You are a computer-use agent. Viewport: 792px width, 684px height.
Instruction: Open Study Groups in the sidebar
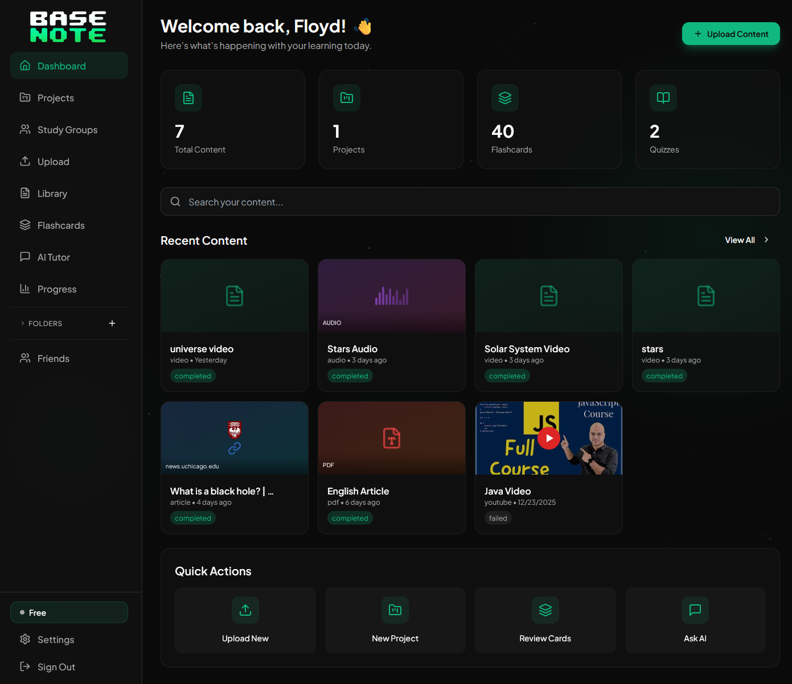[x=67, y=129]
